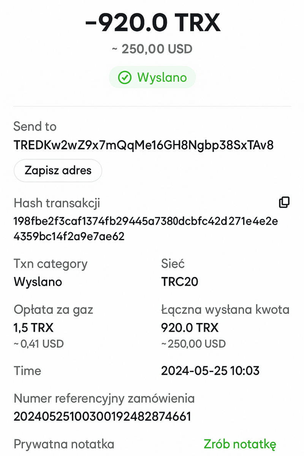This screenshot has height=456, width=304.
Task: Tap the green Wyslano status badge
Action: (152, 78)
